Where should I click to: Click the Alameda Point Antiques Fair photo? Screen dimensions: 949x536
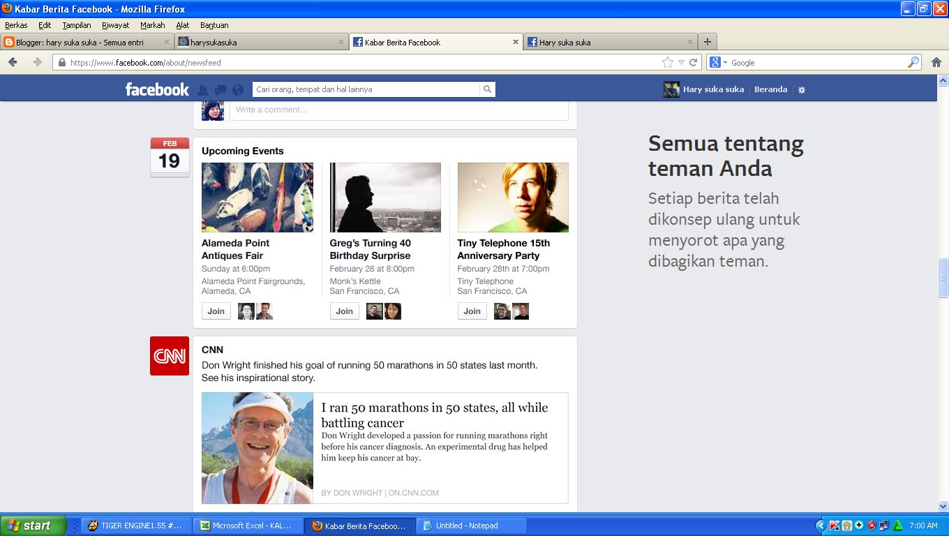click(x=257, y=198)
